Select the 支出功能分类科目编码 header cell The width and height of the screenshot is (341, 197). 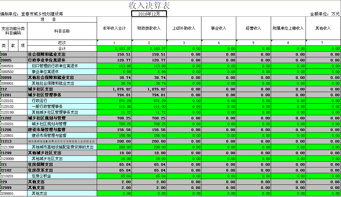tap(13, 31)
